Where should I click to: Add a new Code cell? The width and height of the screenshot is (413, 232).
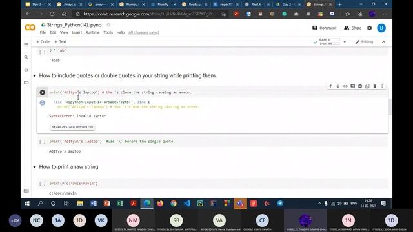pos(43,41)
